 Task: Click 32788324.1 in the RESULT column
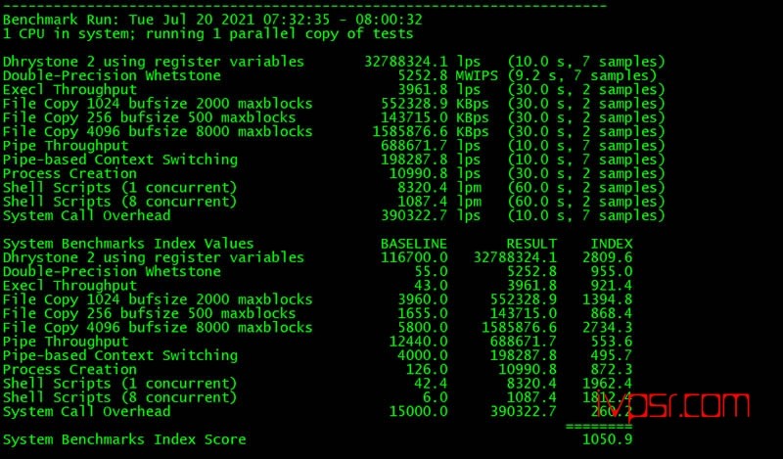tap(516, 257)
